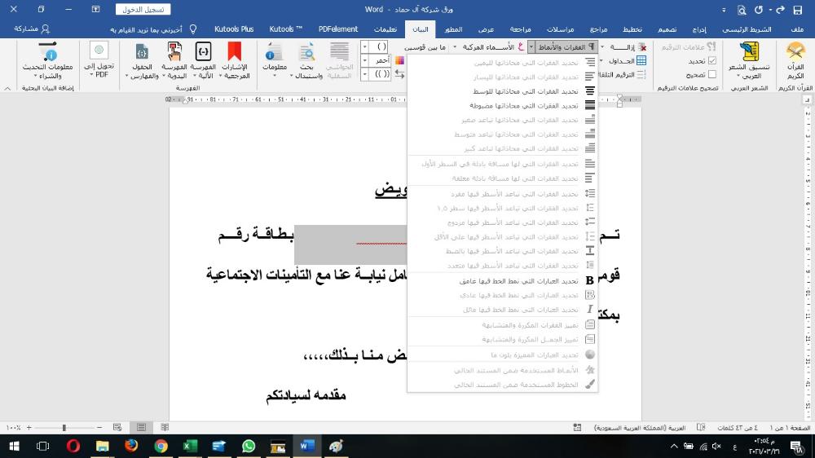Open Quick Access Toolbar customize arrow
815x458 pixels.
724,9
